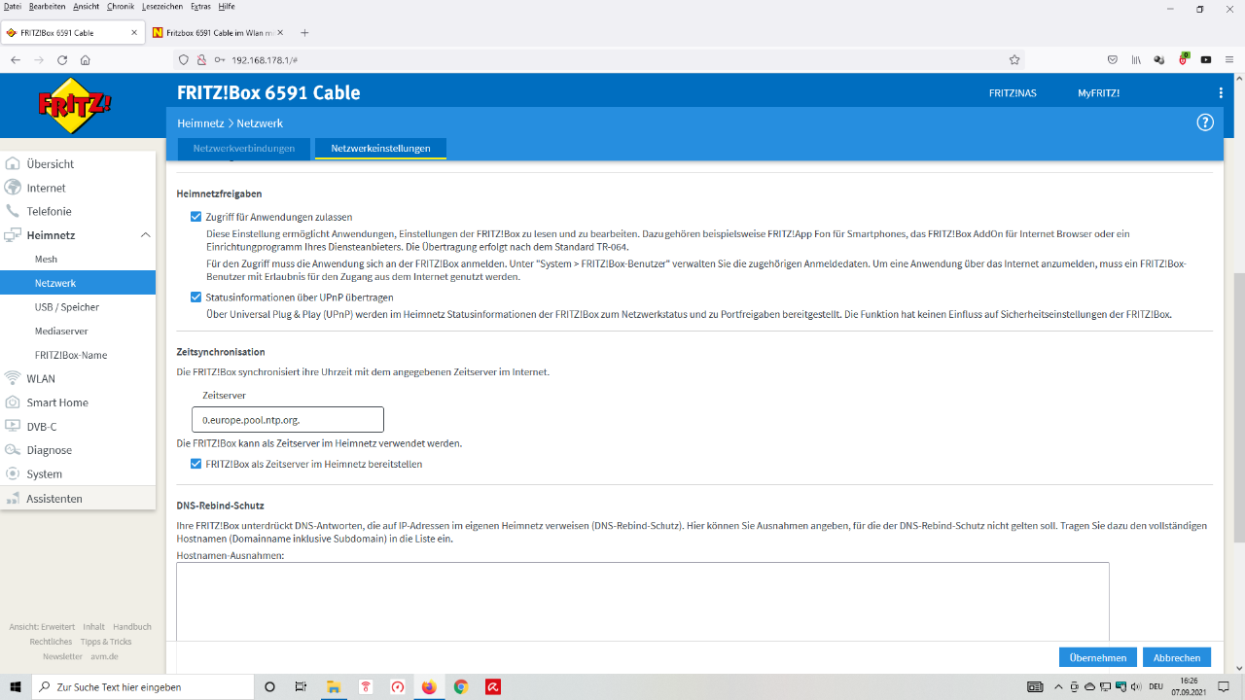Open the Lesezeichen menu

tap(162, 7)
